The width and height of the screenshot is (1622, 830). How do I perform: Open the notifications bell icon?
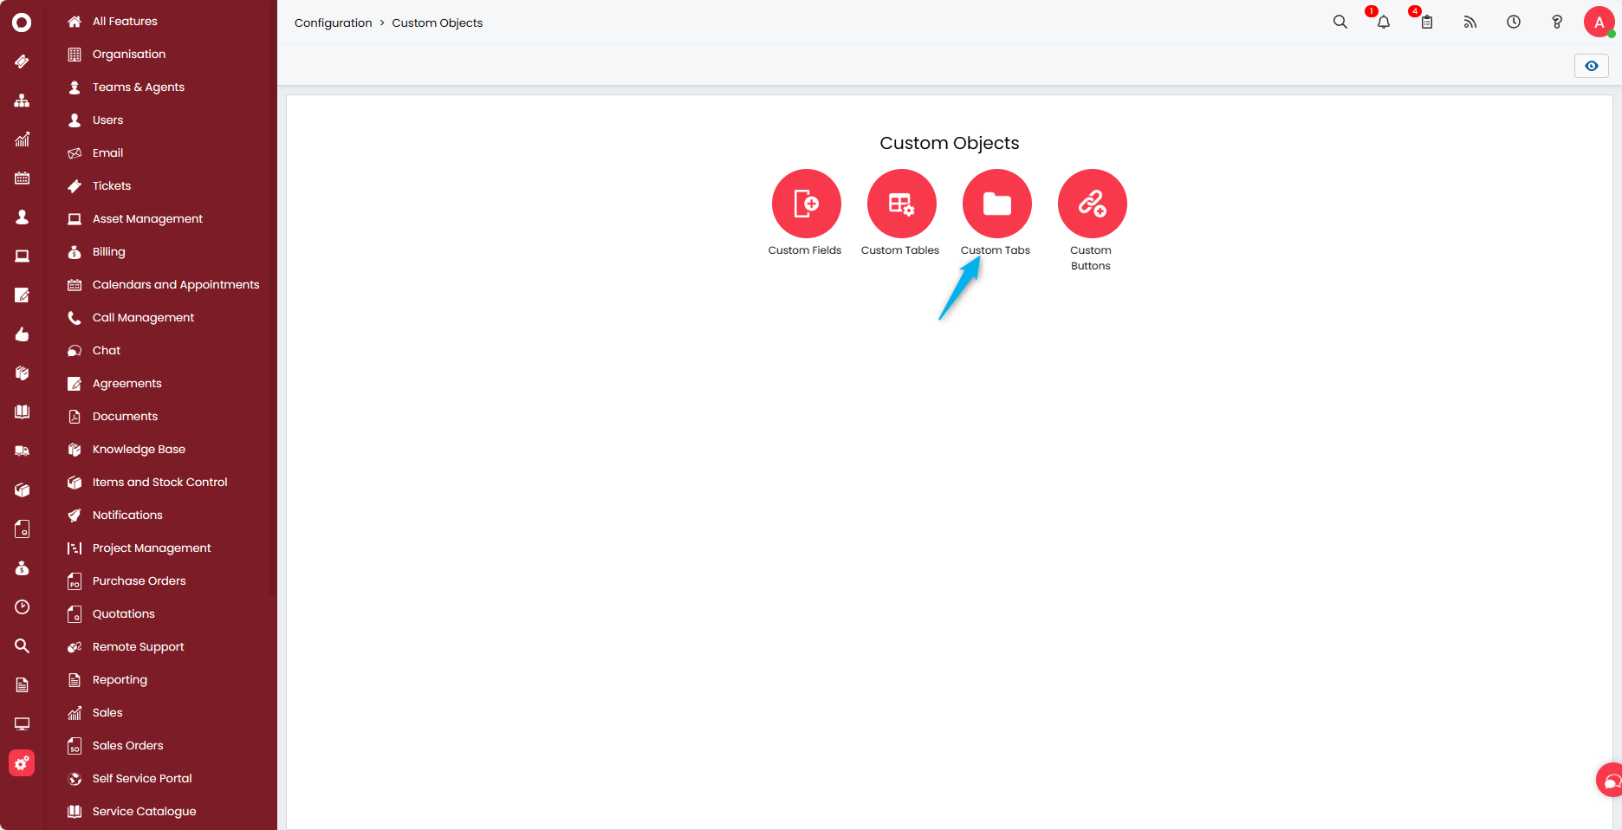tap(1383, 23)
